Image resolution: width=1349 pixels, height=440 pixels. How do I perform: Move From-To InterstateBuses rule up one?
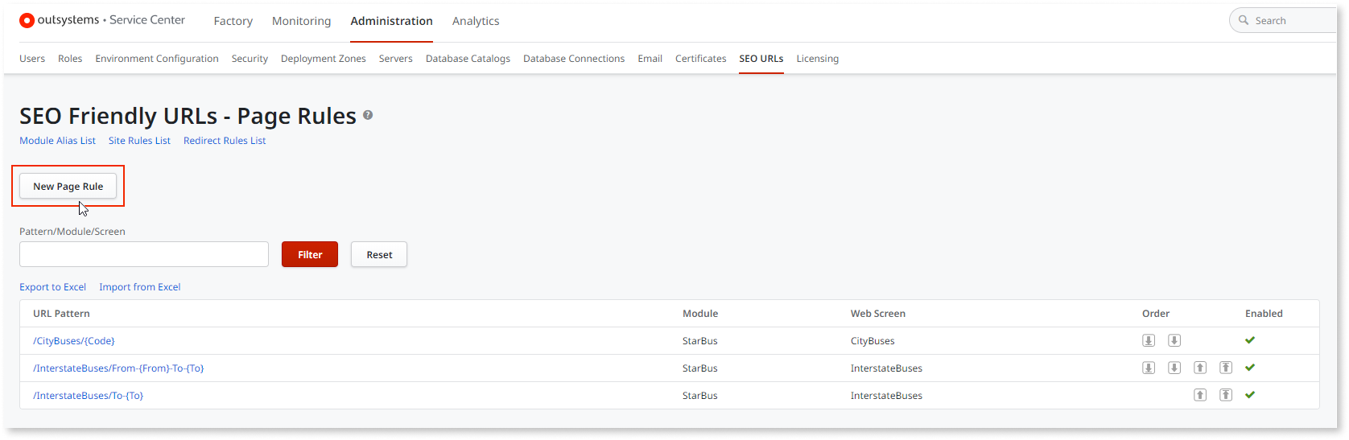click(1200, 368)
